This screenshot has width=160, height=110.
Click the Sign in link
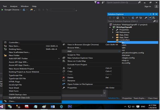148,7
